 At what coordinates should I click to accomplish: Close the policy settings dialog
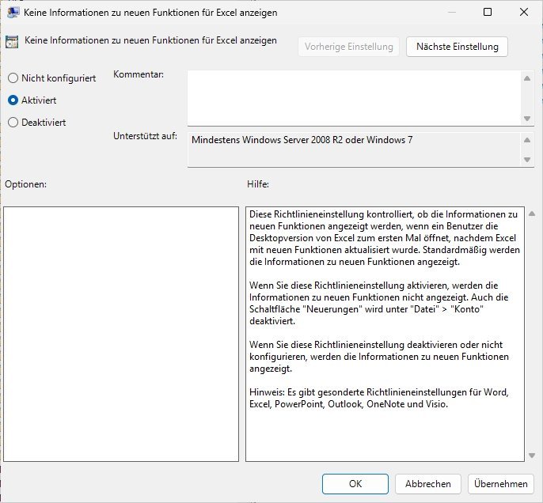click(524, 13)
